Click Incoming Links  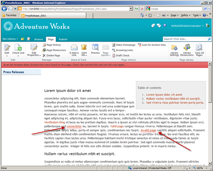[x=122, y=50]
